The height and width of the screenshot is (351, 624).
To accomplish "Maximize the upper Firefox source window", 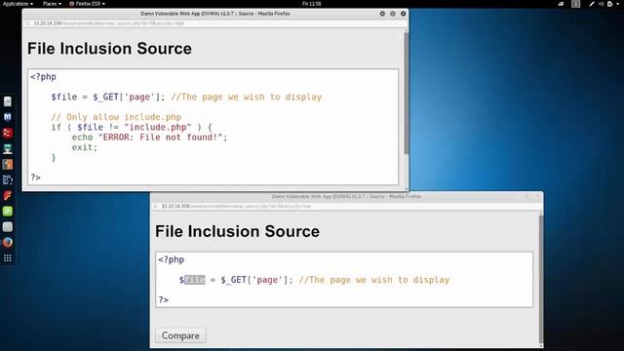I will click(x=393, y=14).
